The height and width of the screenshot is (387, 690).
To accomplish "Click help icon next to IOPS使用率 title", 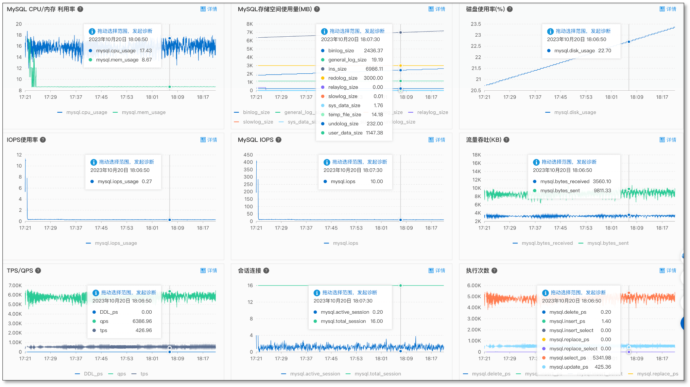I will 43,140.
